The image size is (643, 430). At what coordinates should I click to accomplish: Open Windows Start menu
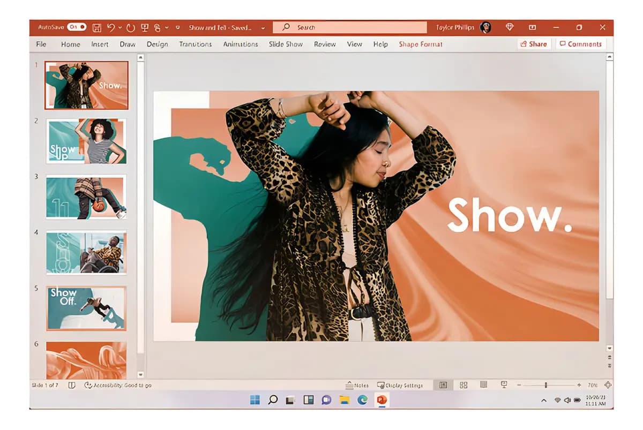(255, 399)
